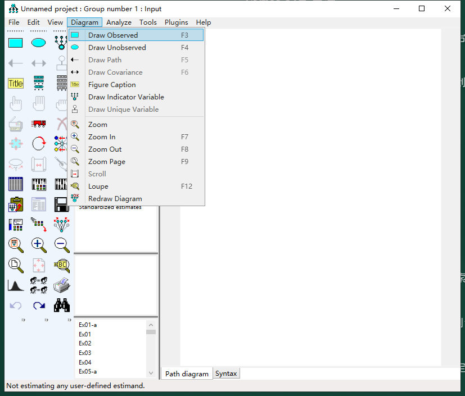Select the Draw unobserved variables ellipse tool

39,43
